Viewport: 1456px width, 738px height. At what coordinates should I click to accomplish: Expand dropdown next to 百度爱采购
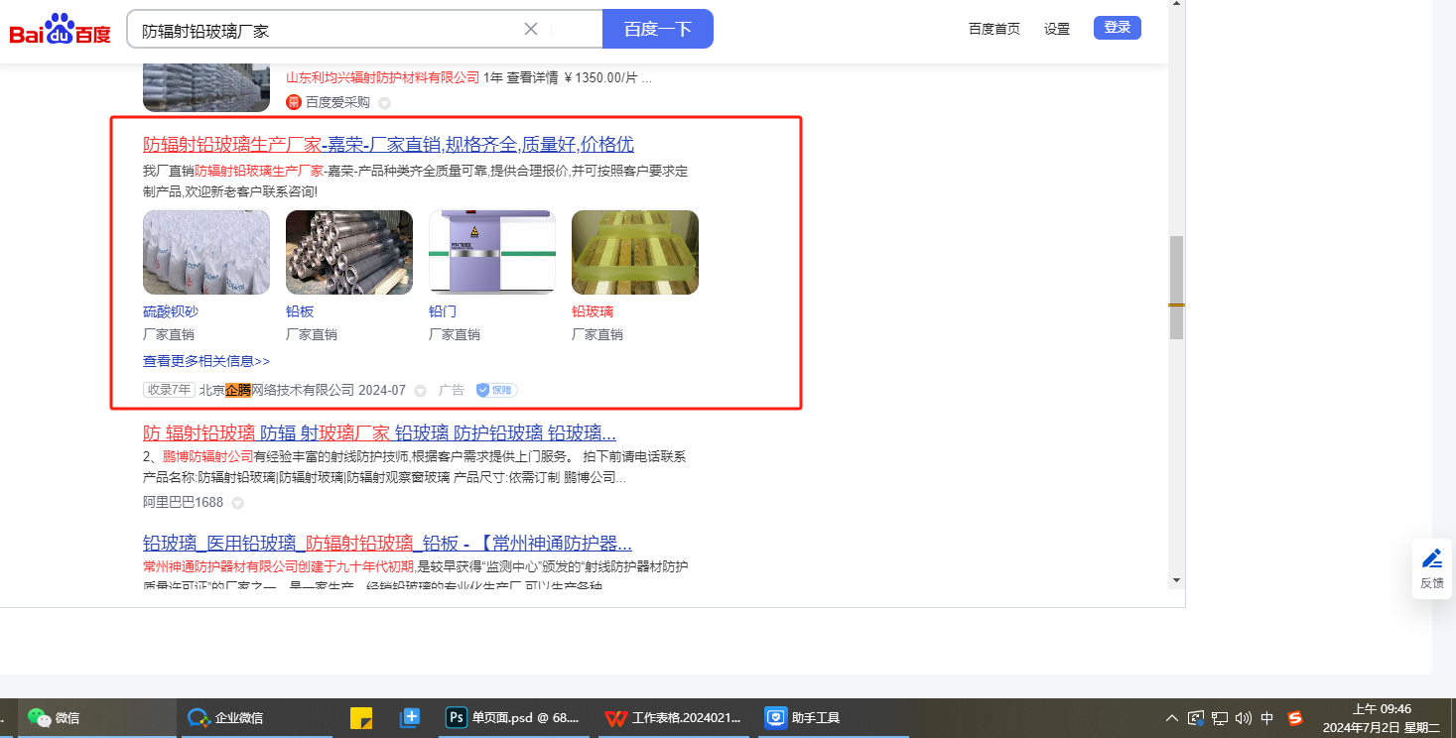pyautogui.click(x=384, y=103)
